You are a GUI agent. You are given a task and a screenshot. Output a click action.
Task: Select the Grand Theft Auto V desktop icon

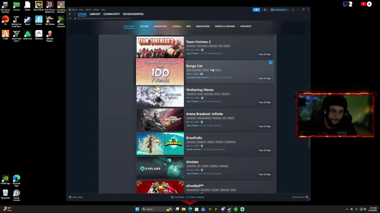16,36
